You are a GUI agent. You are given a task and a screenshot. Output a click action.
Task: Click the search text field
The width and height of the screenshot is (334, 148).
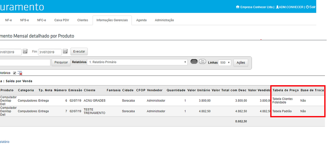click(25, 62)
